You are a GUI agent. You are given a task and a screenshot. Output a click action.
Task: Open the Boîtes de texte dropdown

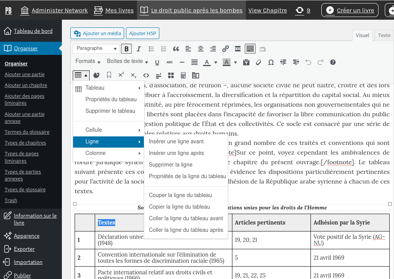coord(128,61)
